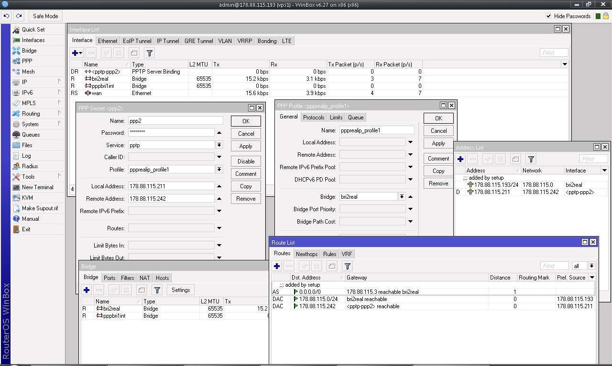Expand the IP submenu in sidebar
The image size is (612, 366).
click(x=37, y=82)
